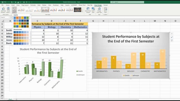Select the highlighted gray gradient chart style
Viewport: 180px width, 101px height.
(x=45, y=10)
